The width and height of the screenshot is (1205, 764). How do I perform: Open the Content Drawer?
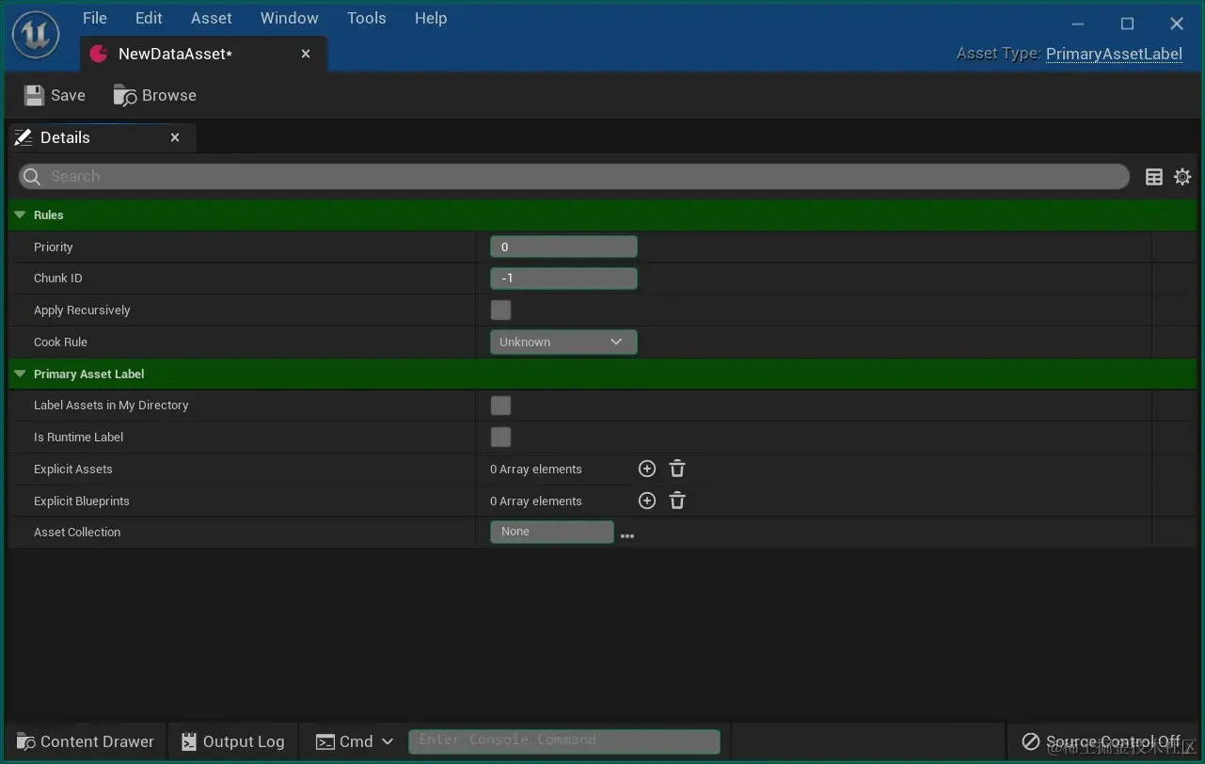coord(86,741)
